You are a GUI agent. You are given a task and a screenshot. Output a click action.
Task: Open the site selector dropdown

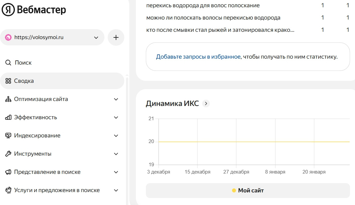pos(96,37)
